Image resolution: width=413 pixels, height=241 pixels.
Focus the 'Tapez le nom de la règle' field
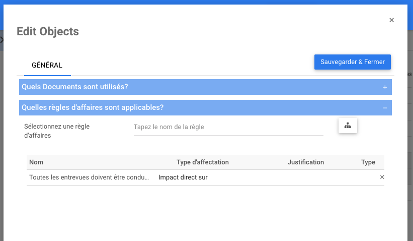pos(228,127)
